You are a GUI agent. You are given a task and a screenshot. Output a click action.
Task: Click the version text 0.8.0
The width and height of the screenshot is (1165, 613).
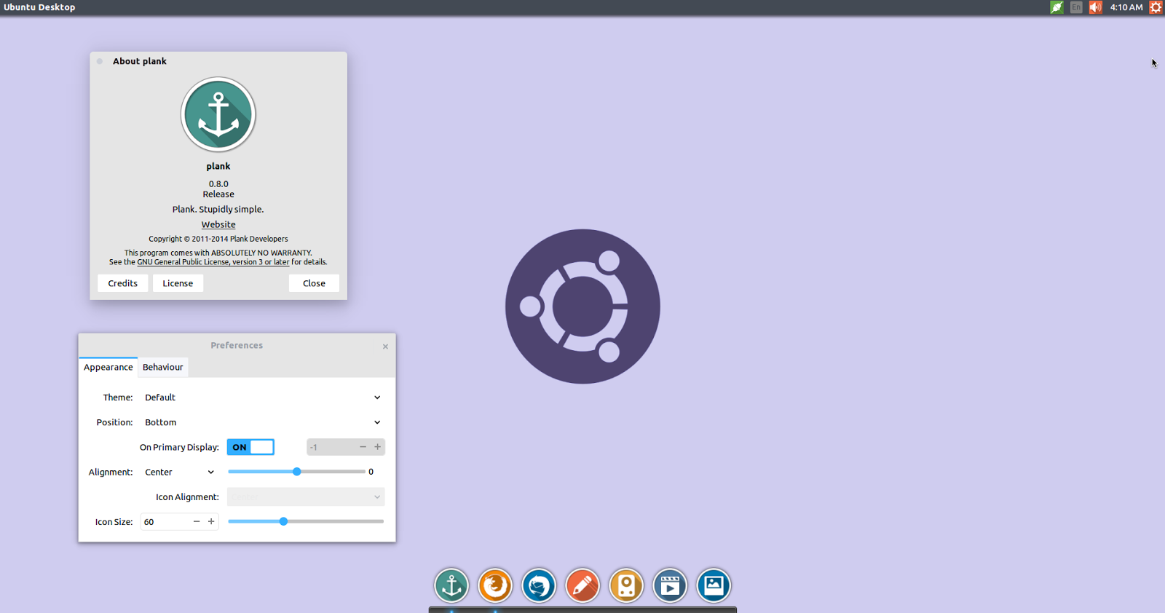click(x=218, y=184)
